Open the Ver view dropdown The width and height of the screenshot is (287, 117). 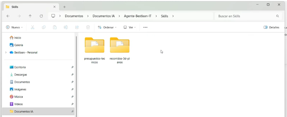point(129,27)
